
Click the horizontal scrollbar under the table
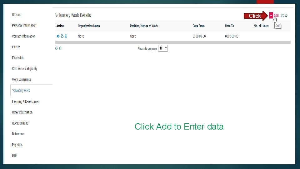coord(173,42)
